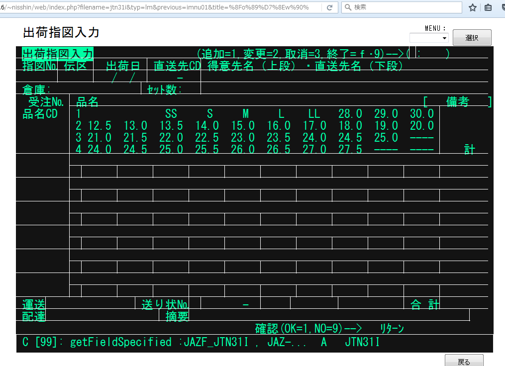This screenshot has height=366, width=505.
Task: Click the 運送 carrier field
Action: click(x=90, y=304)
